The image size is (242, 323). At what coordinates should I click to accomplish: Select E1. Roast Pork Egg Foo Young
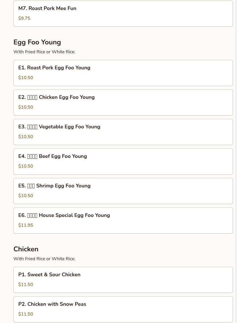tap(123, 73)
